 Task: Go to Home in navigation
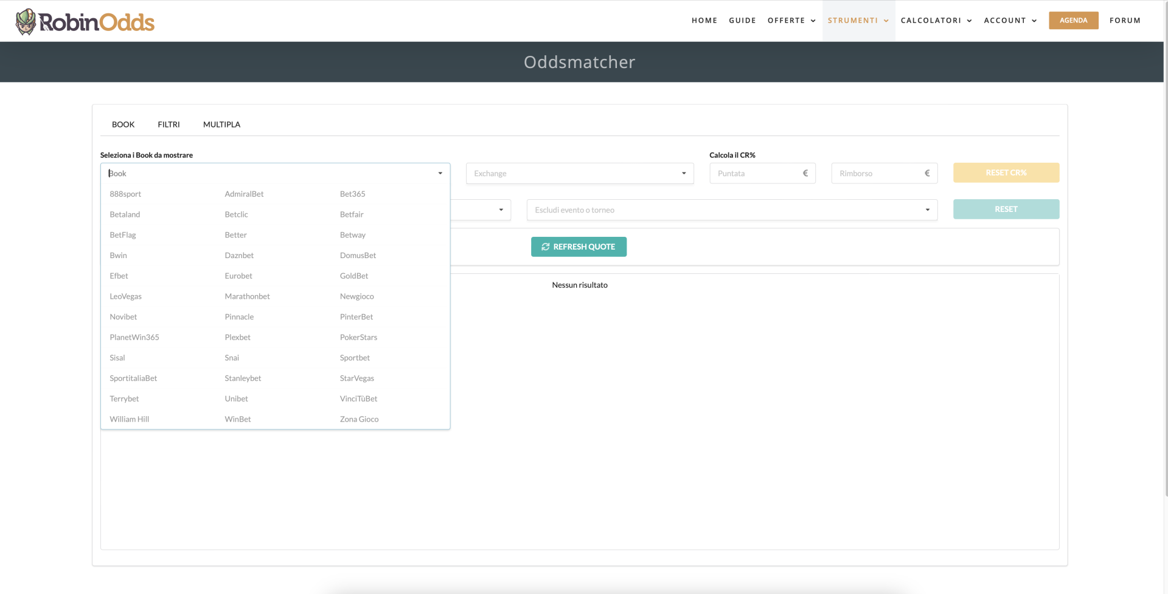[x=704, y=21]
